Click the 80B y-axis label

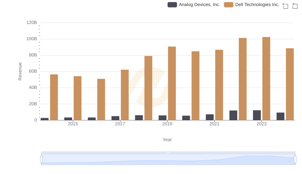coord(33,55)
